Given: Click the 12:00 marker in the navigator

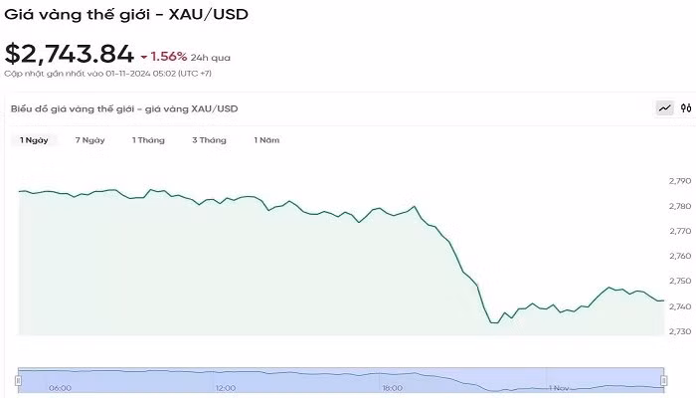Looking at the screenshot, I should click(226, 388).
